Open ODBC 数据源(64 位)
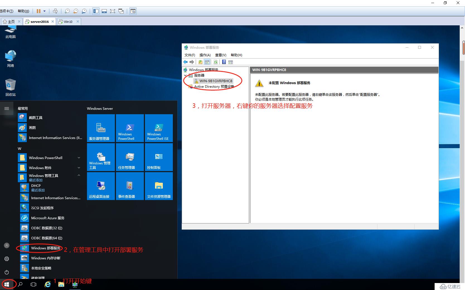 click(51, 238)
